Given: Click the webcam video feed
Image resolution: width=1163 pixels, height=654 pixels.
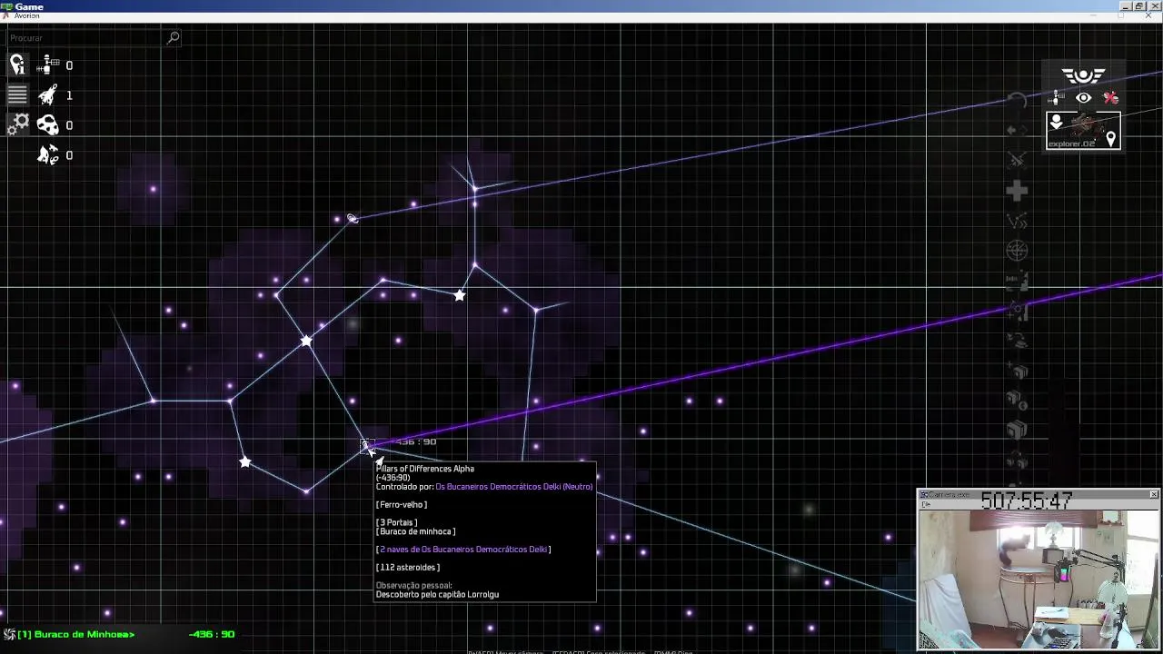Looking at the screenshot, I should (x=1039, y=580).
